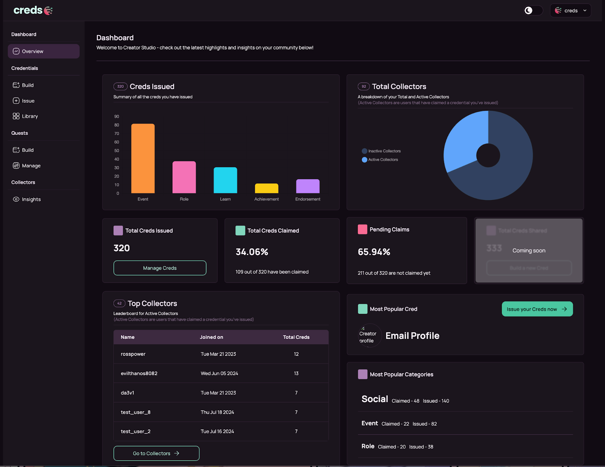Click the orange Event bar in chart
605x467 pixels.
point(143,158)
